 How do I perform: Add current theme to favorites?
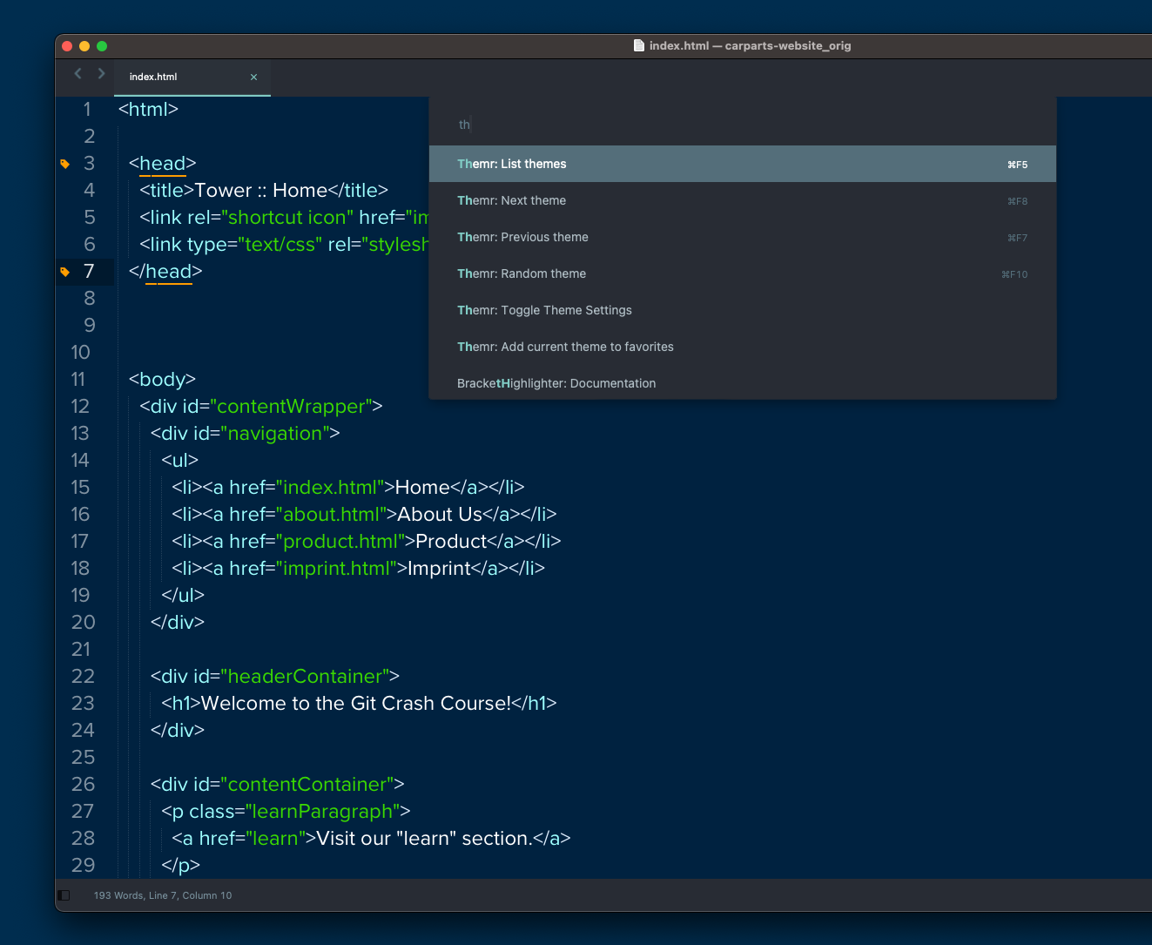[x=742, y=347]
